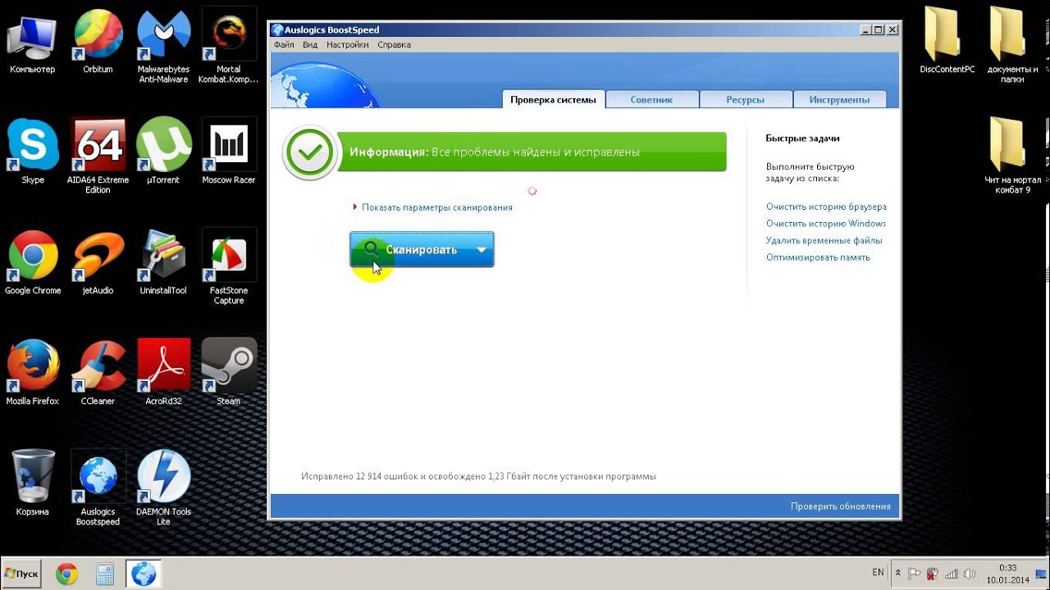Open the Файл menu
Screen dimensions: 1050x590
pos(284,45)
